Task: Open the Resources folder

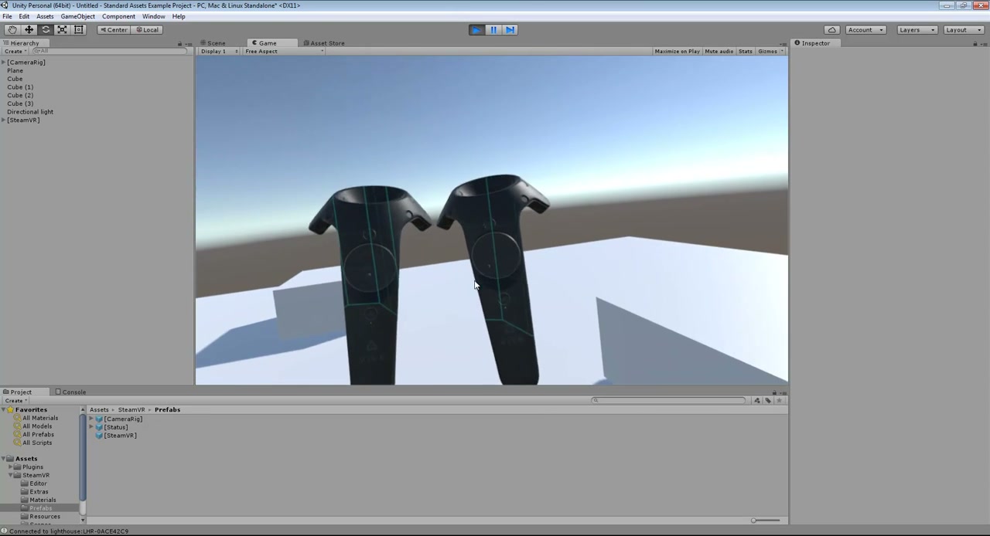Action: (44, 516)
